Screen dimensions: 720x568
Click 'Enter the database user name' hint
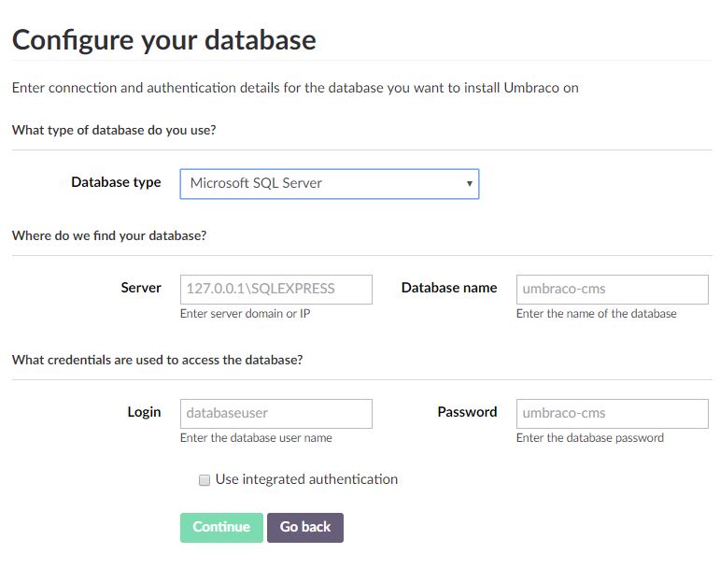[256, 437]
